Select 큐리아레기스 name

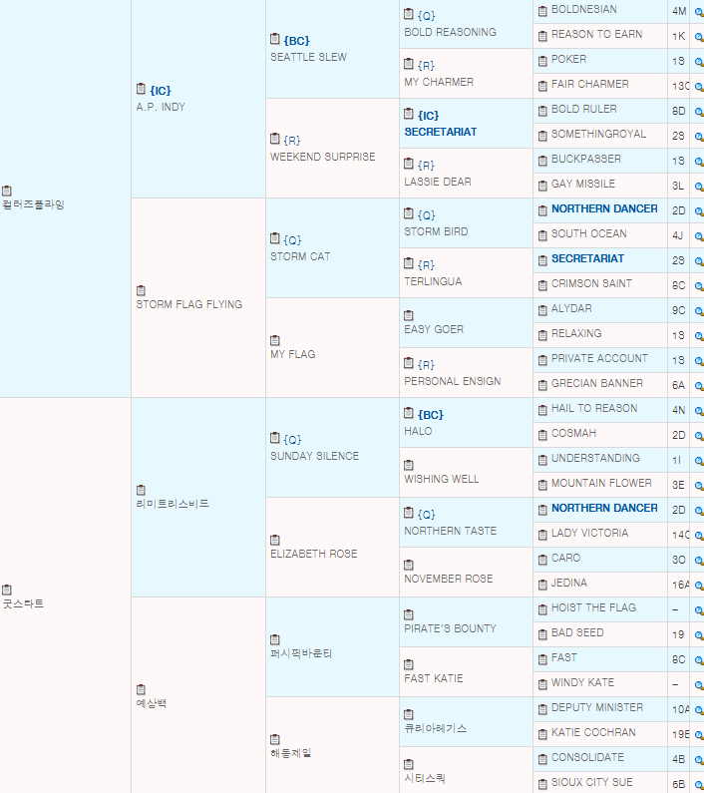(x=435, y=728)
